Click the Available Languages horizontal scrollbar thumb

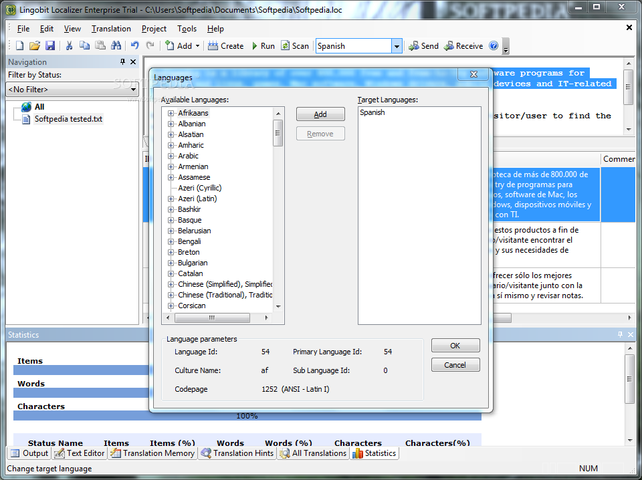tap(212, 318)
